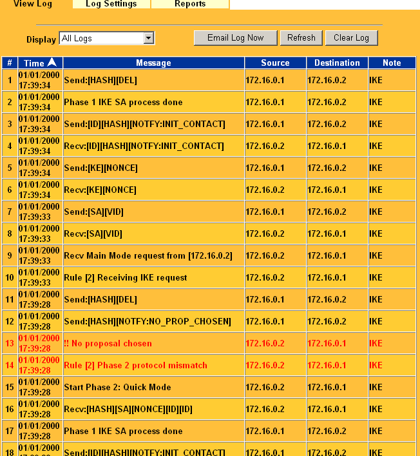Click red destination 172.16.0.1 in row 14
Screen dimensions: 420x456
pyautogui.click(x=327, y=365)
